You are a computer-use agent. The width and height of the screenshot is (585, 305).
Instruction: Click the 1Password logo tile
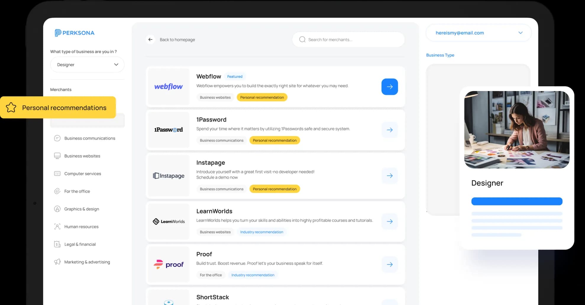tap(169, 130)
